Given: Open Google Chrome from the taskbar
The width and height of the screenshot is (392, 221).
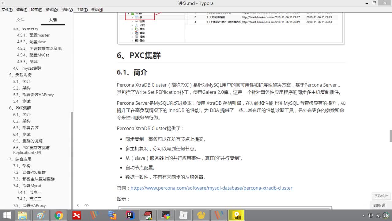Looking at the screenshot, I should tap(58, 215).
